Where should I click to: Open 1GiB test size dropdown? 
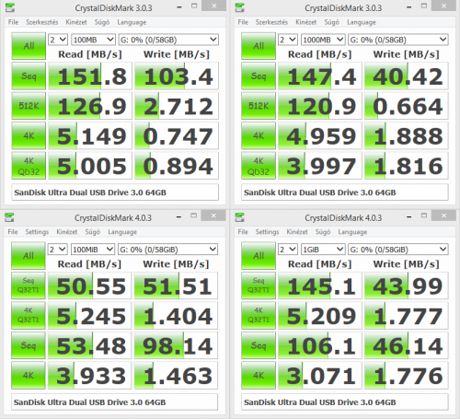[x=323, y=250]
